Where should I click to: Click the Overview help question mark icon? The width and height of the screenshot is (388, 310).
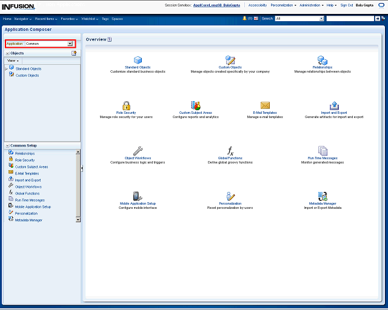tap(110, 39)
